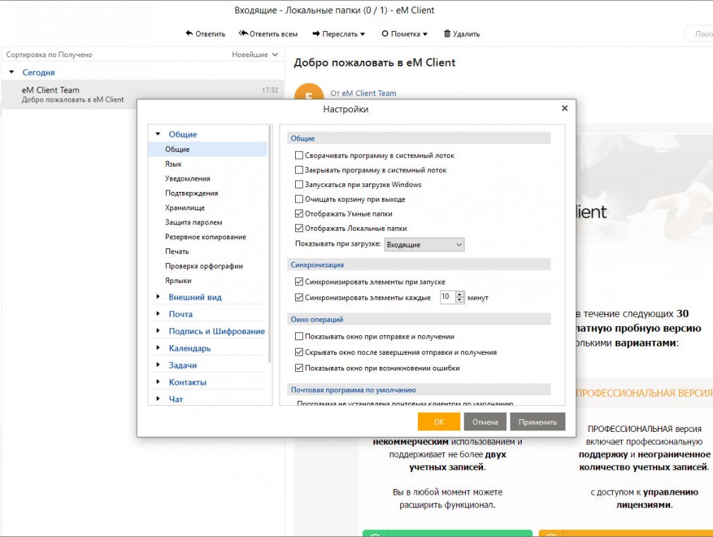The width and height of the screenshot is (713, 537).
Task: Click the settings tree vertical scrollbar
Action: (x=270, y=244)
